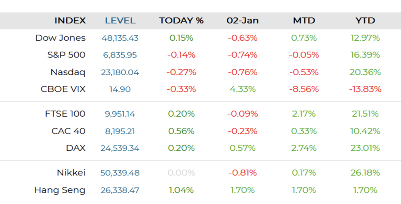Select the 02-Jan column header
The height and width of the screenshot is (204, 401).
click(242, 21)
